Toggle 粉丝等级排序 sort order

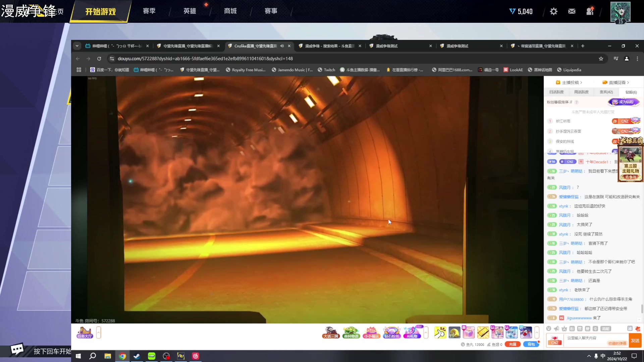pos(559,102)
